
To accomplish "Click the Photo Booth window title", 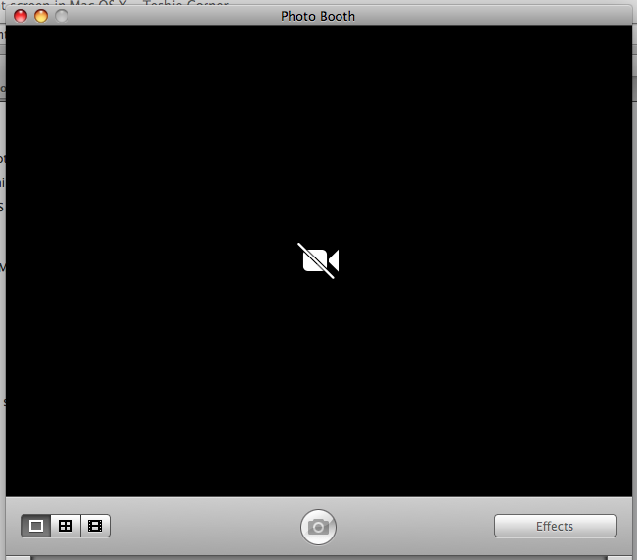I will coord(318,16).
